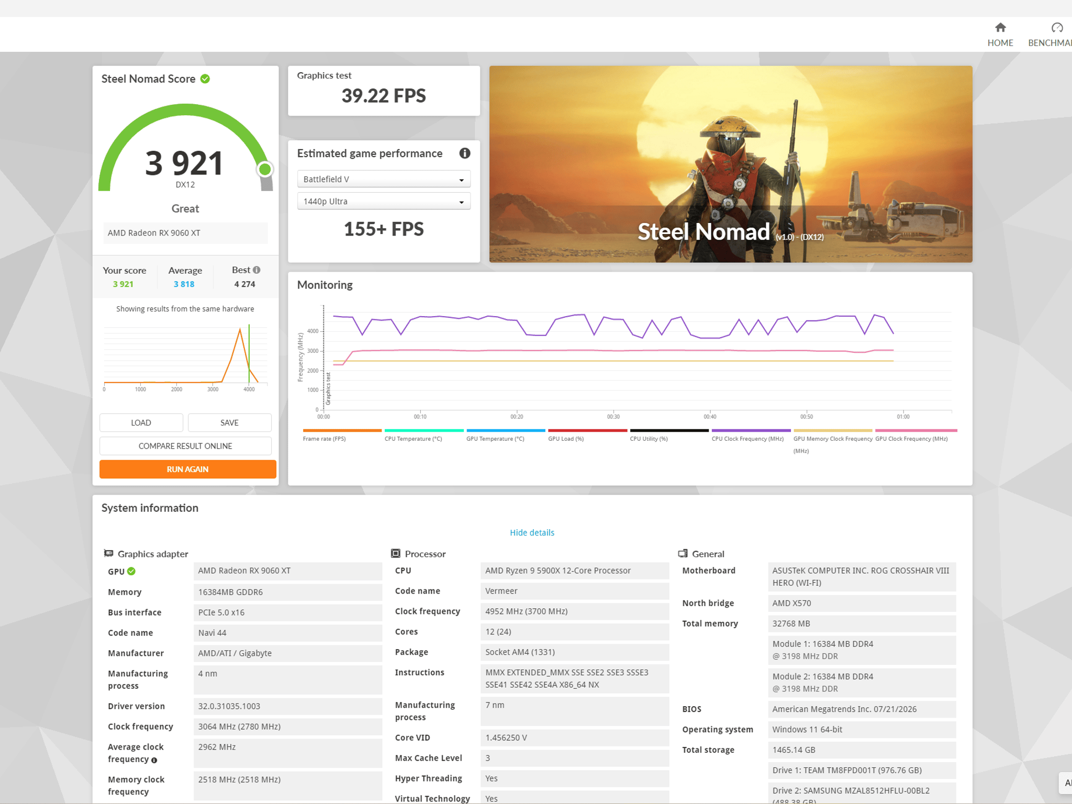Click the 12 (24) cores value
Screen dimensions: 1072x804
click(575, 632)
